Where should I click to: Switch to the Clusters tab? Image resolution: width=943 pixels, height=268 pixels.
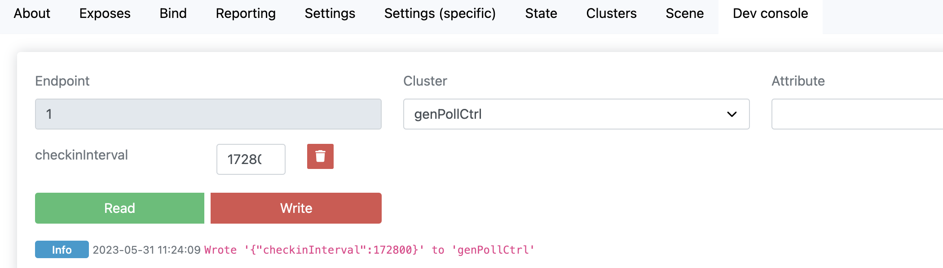tap(611, 13)
